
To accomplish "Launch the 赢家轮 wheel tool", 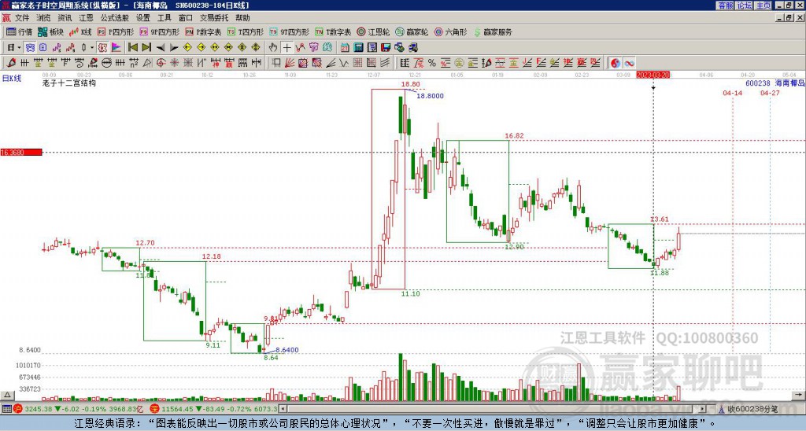I will point(412,31).
